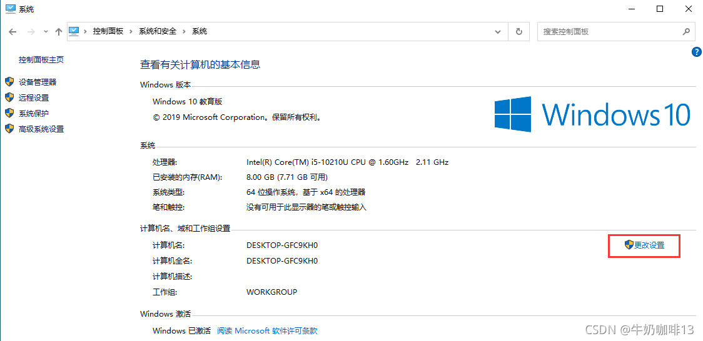Click the 没有可用于此显示器的笔或触控输入 text
The image size is (703, 341).
coord(306,207)
